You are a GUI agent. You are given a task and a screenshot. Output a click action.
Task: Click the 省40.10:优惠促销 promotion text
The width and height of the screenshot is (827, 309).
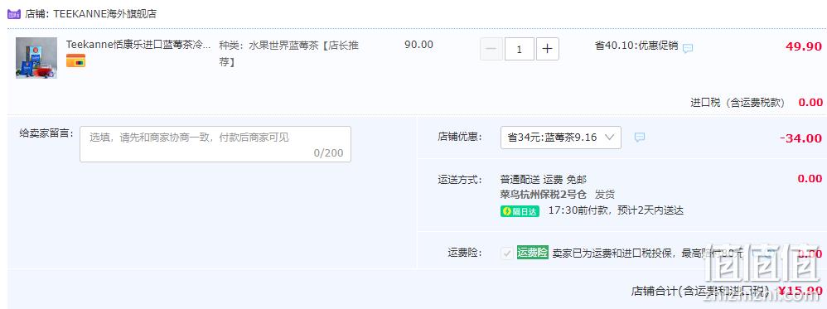[636, 46]
